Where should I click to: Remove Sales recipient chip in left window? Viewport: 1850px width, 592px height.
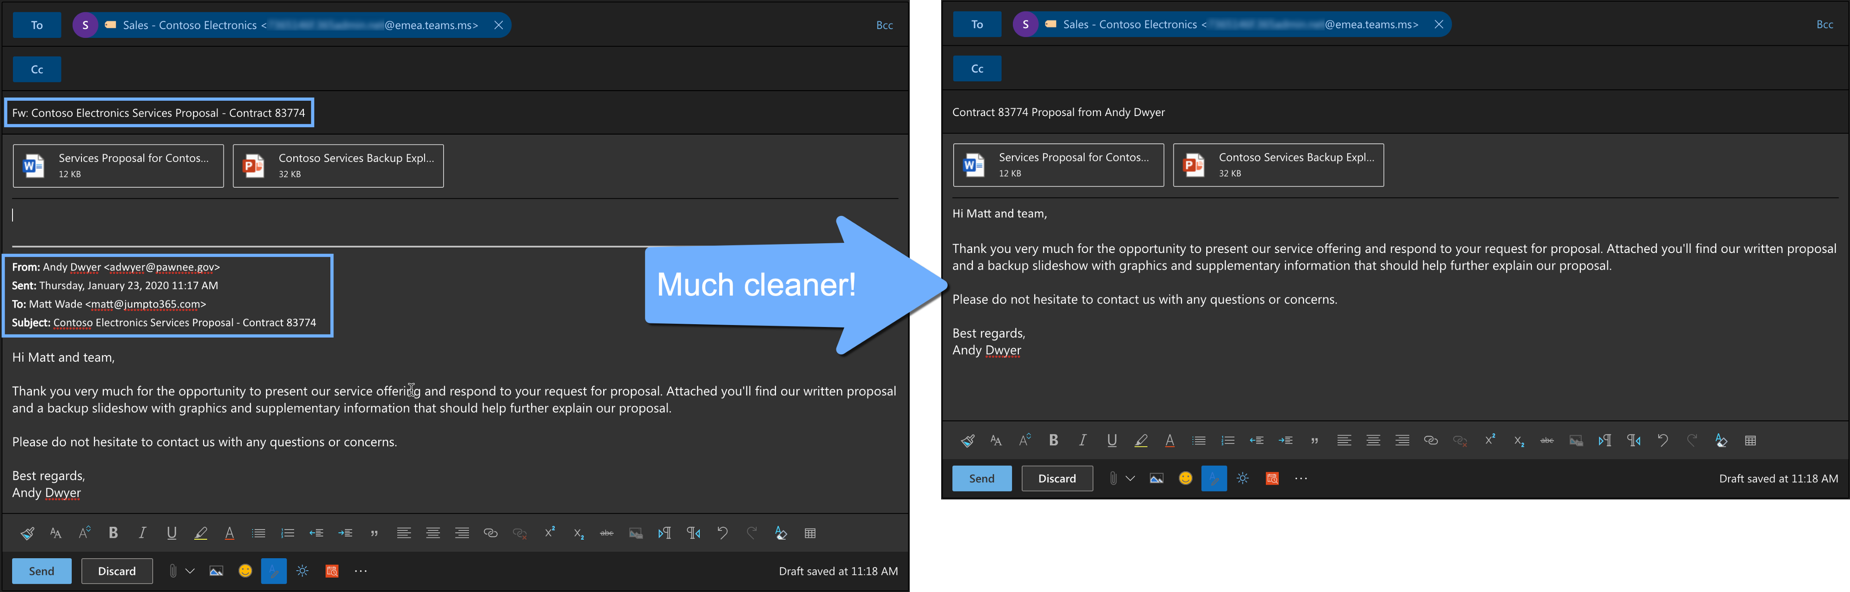click(x=499, y=25)
